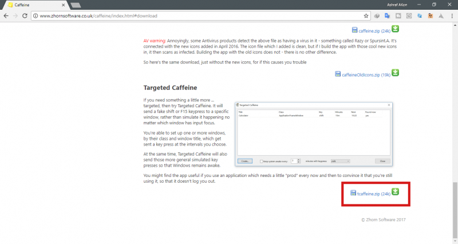
Task: Open the grey cloud extension icon
Action: coord(377,16)
